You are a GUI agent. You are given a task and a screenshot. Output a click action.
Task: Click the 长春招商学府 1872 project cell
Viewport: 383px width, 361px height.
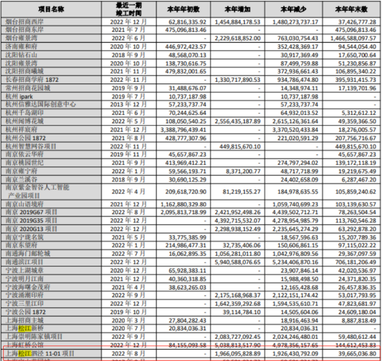click(x=31, y=79)
